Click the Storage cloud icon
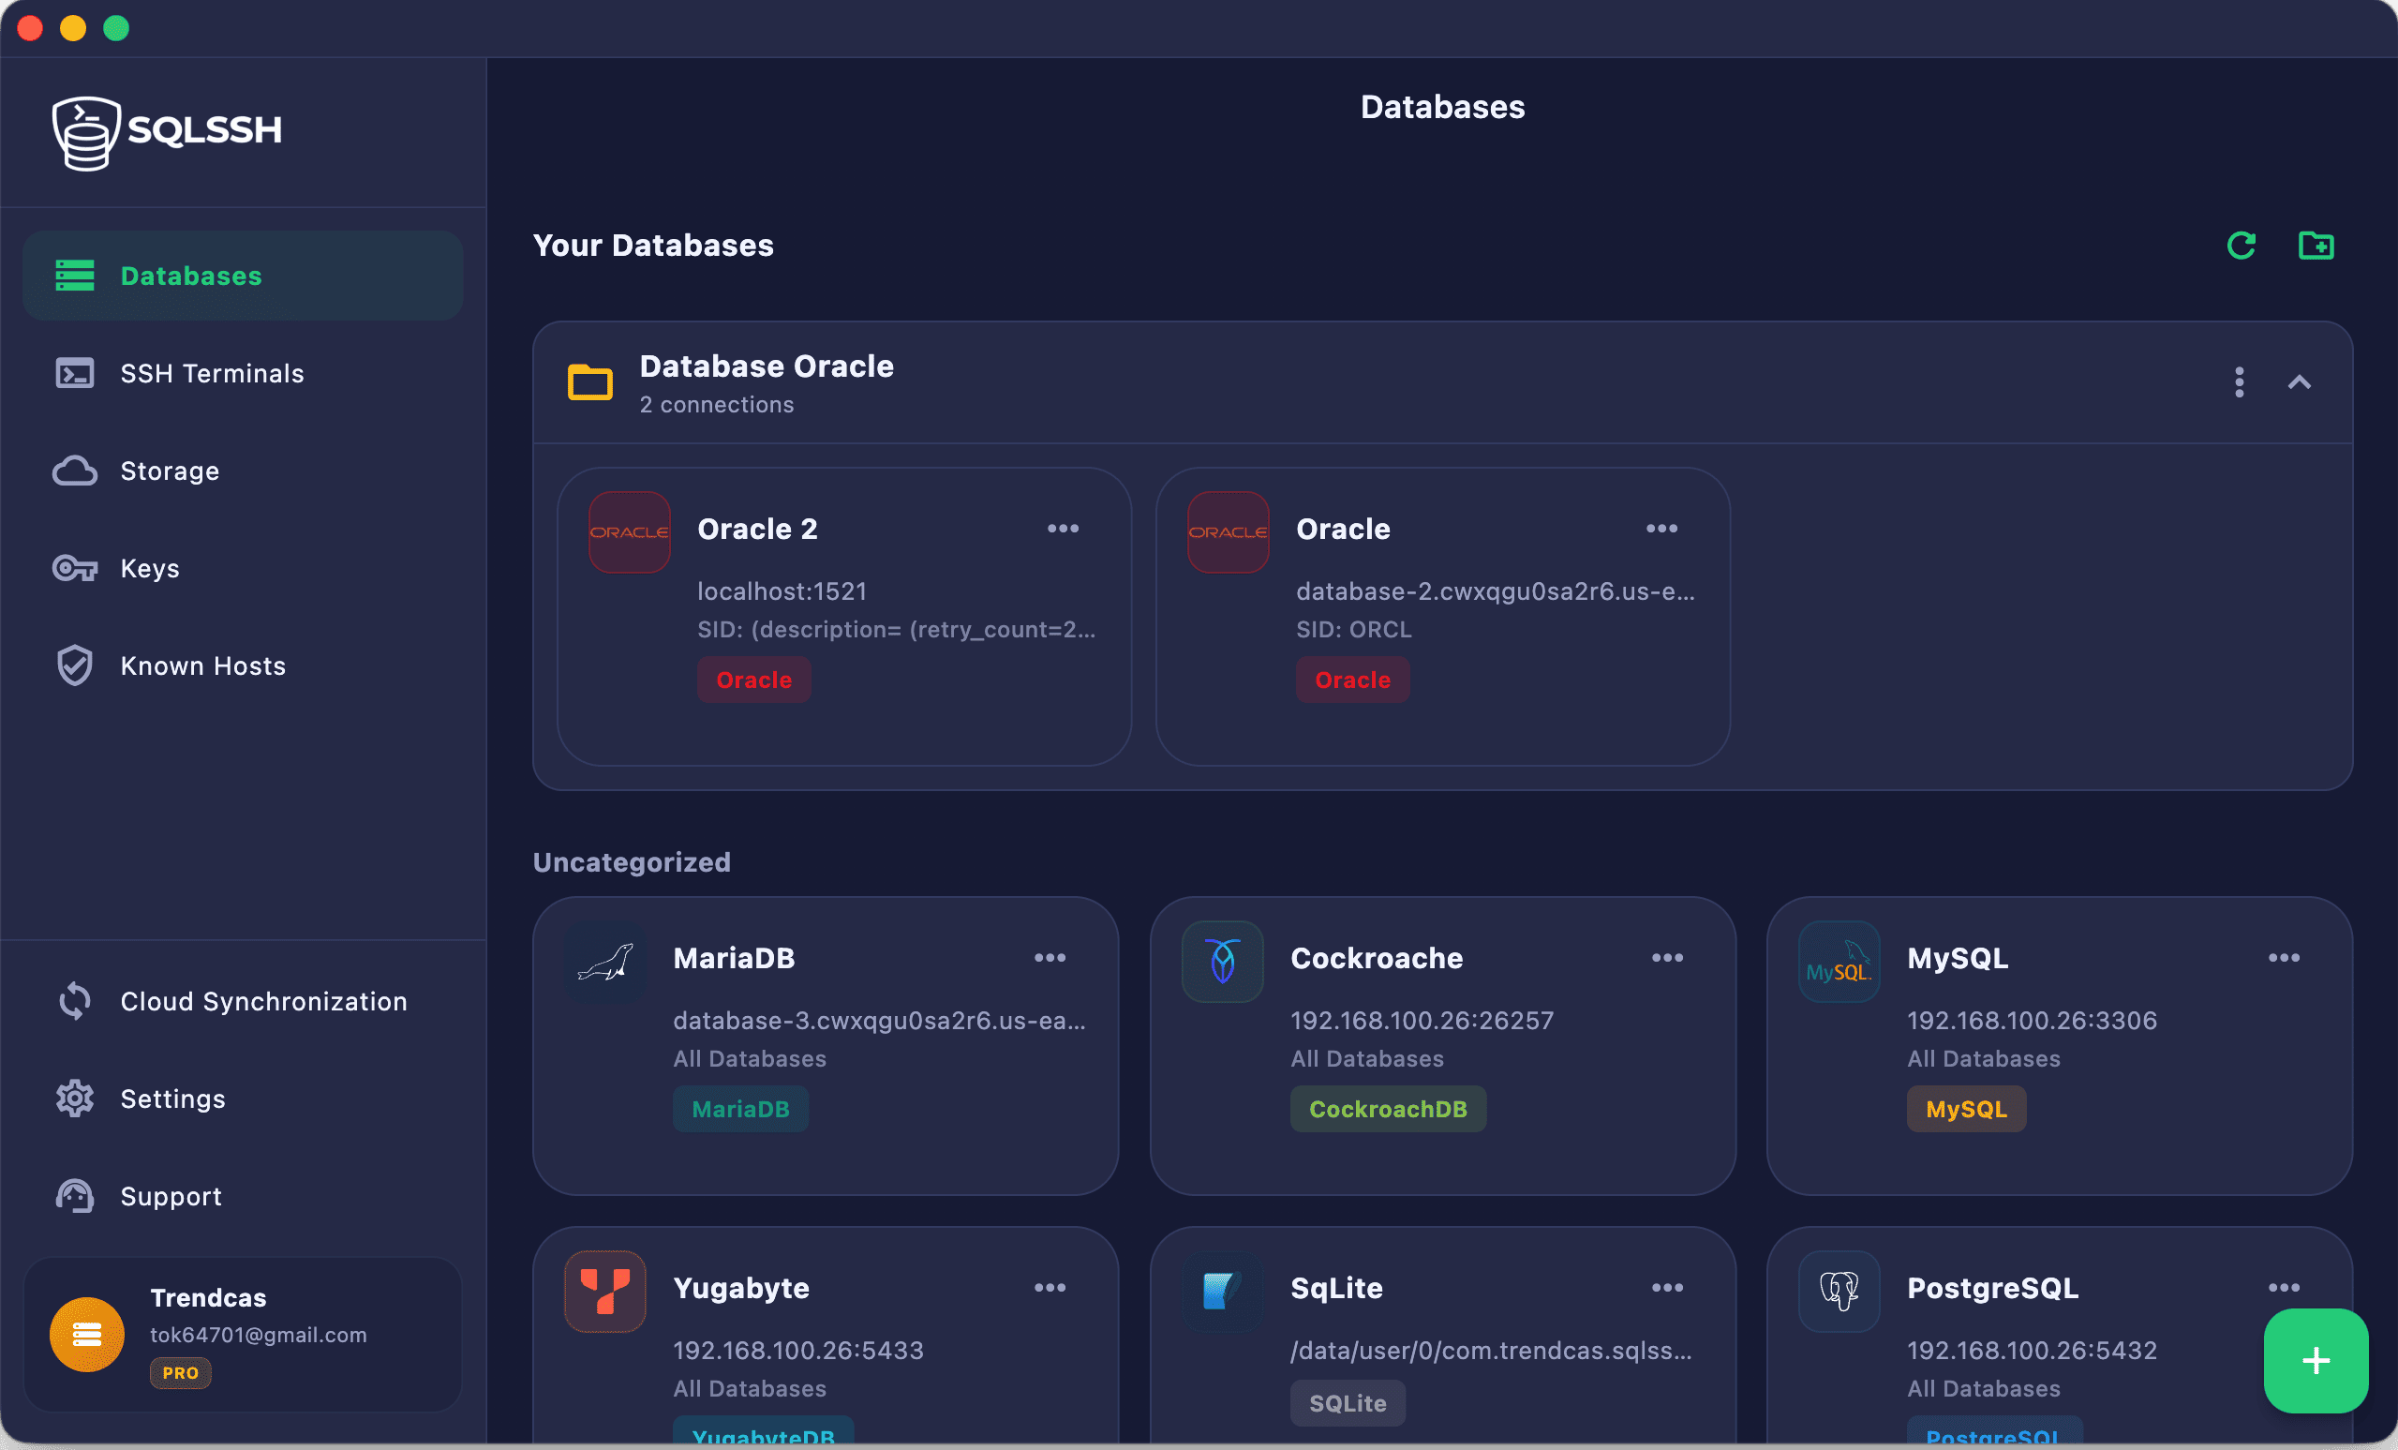Viewport: 2398px width, 1450px height. 75,471
